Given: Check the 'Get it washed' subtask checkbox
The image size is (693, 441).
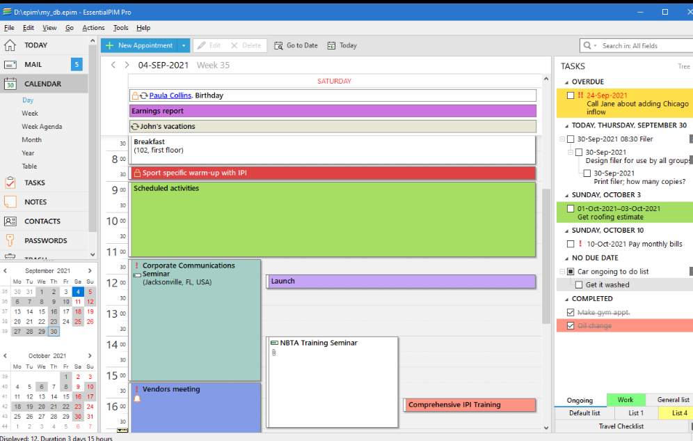Looking at the screenshot, I should tap(579, 284).
